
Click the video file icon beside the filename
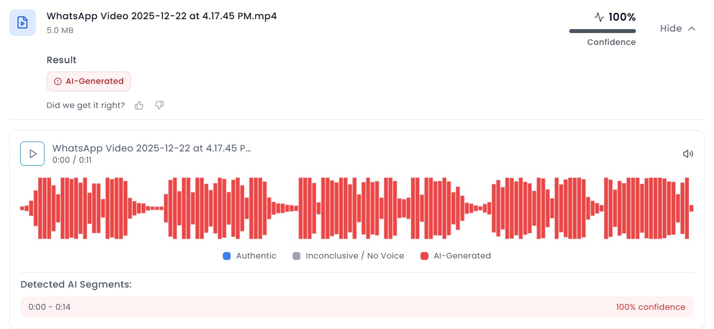point(22,23)
